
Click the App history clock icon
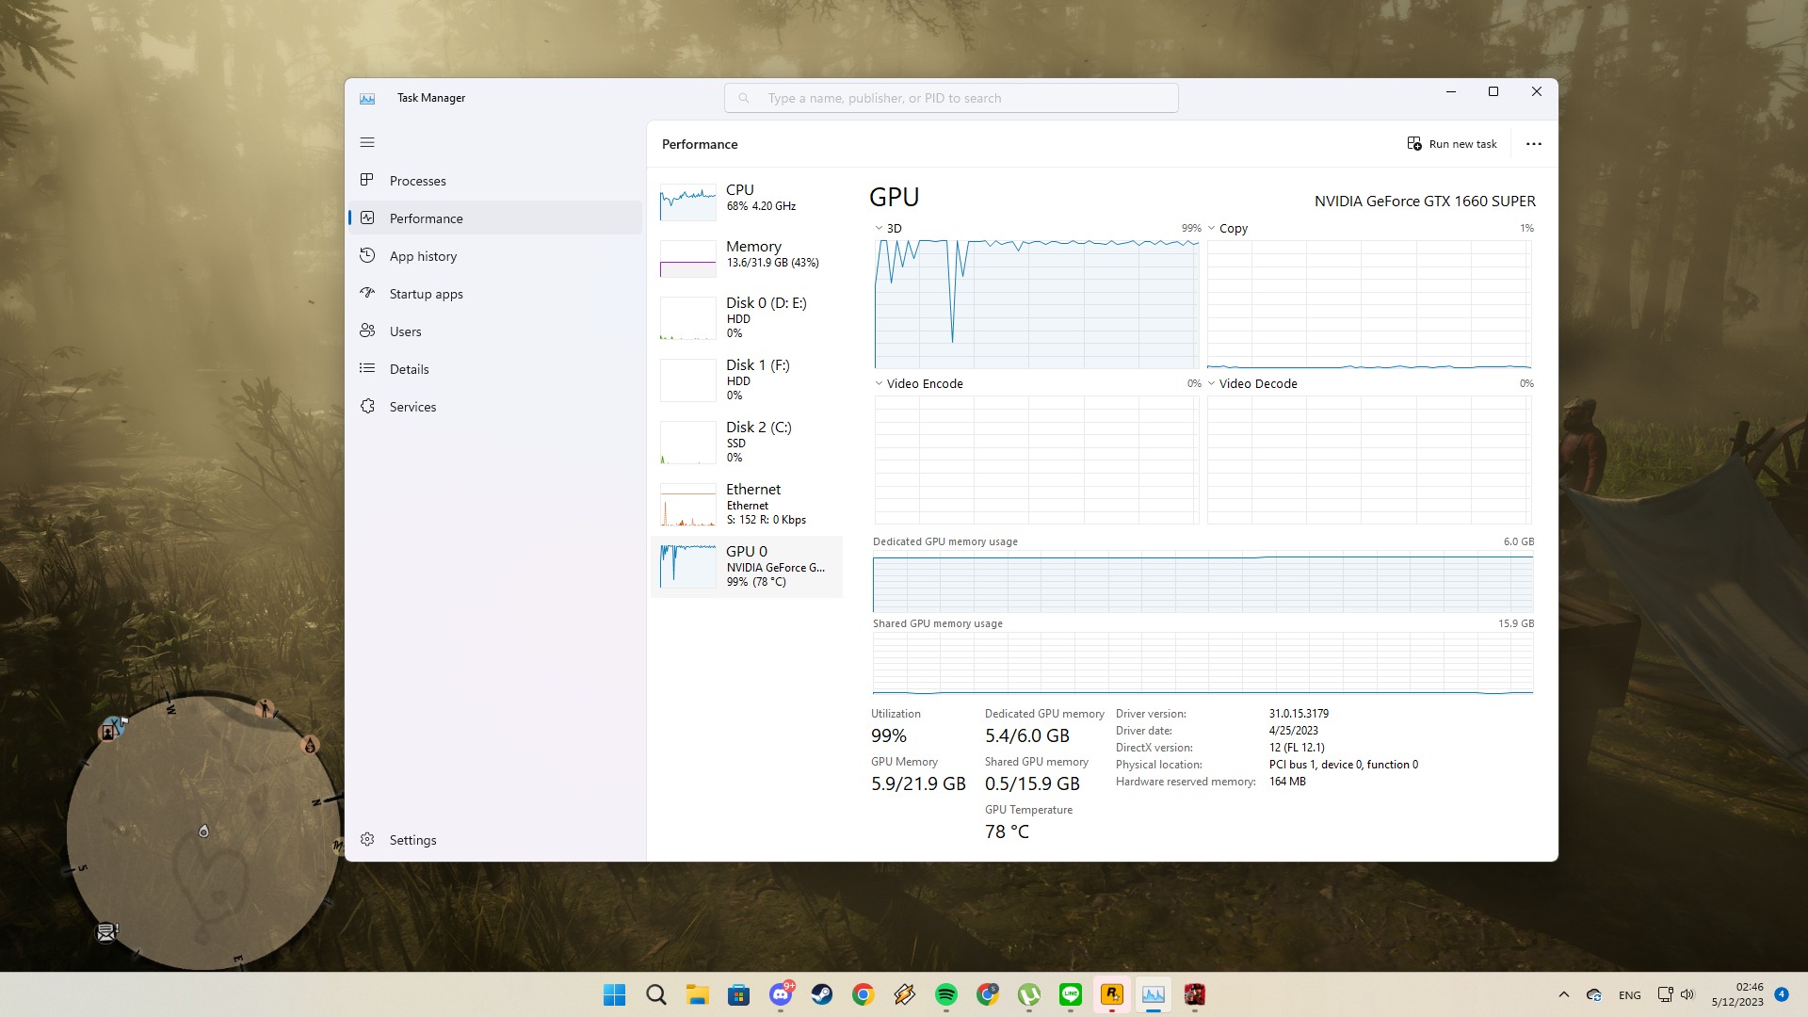click(x=367, y=255)
